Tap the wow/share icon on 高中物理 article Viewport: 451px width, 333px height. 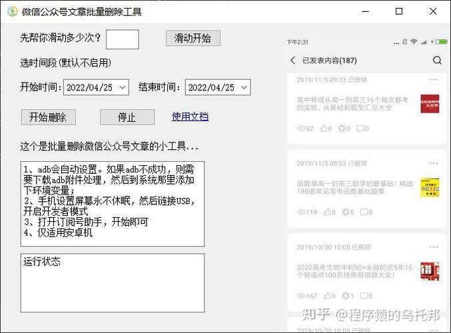(x=342, y=128)
